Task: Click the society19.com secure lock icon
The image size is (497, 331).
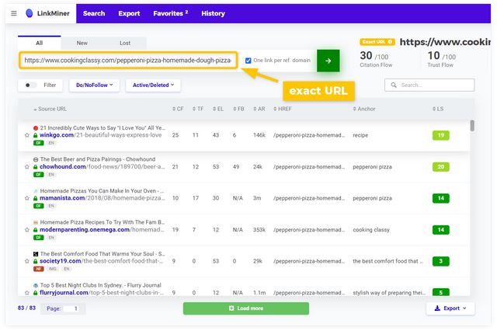Action: [x=36, y=261]
